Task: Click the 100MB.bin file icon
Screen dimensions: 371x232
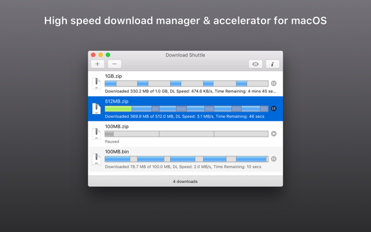Action: coord(96,159)
